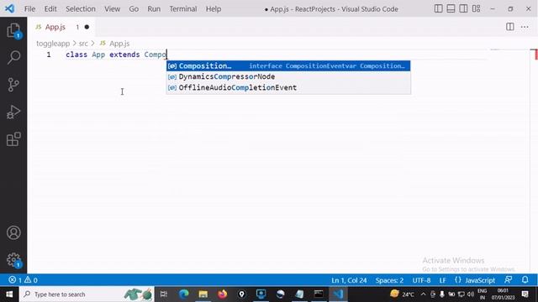Image resolution: width=538 pixels, height=302 pixels.
Task: Click in the code line 1 text
Action: tap(116, 55)
